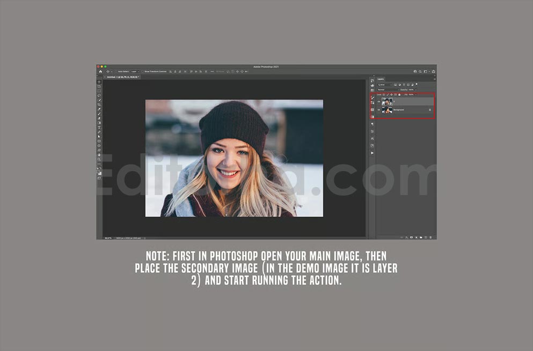
Task: Activate the Hand tool
Action: click(99, 155)
